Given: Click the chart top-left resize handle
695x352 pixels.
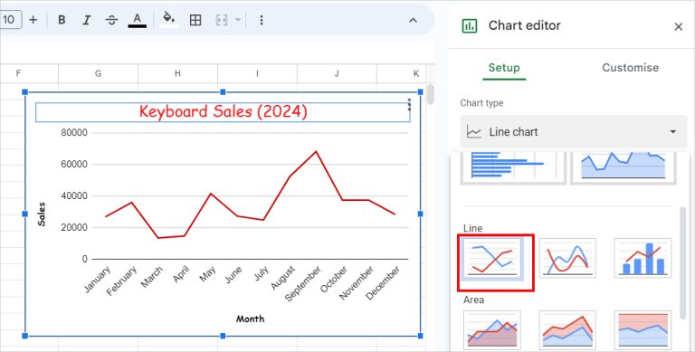Looking at the screenshot, I should (x=25, y=91).
